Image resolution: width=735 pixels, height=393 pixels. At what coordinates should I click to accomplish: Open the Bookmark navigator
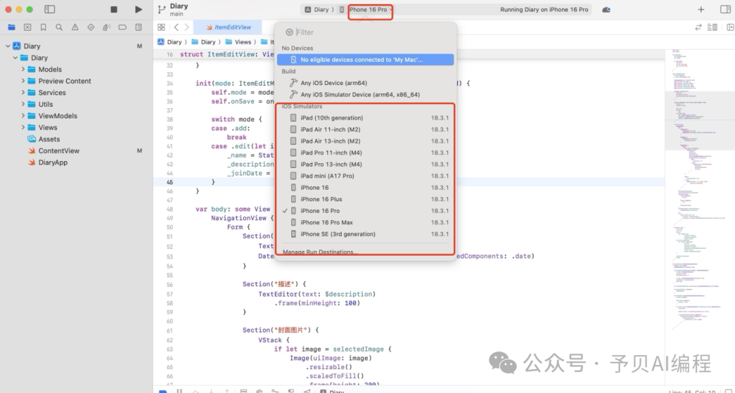[43, 28]
